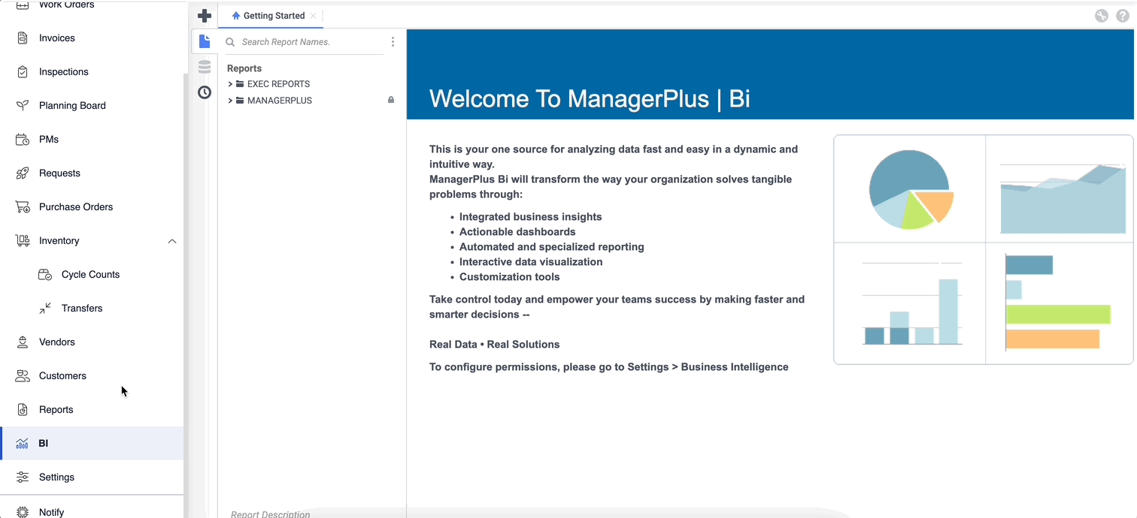Expand the MANAGERPLUS folder arrow

pyautogui.click(x=230, y=101)
